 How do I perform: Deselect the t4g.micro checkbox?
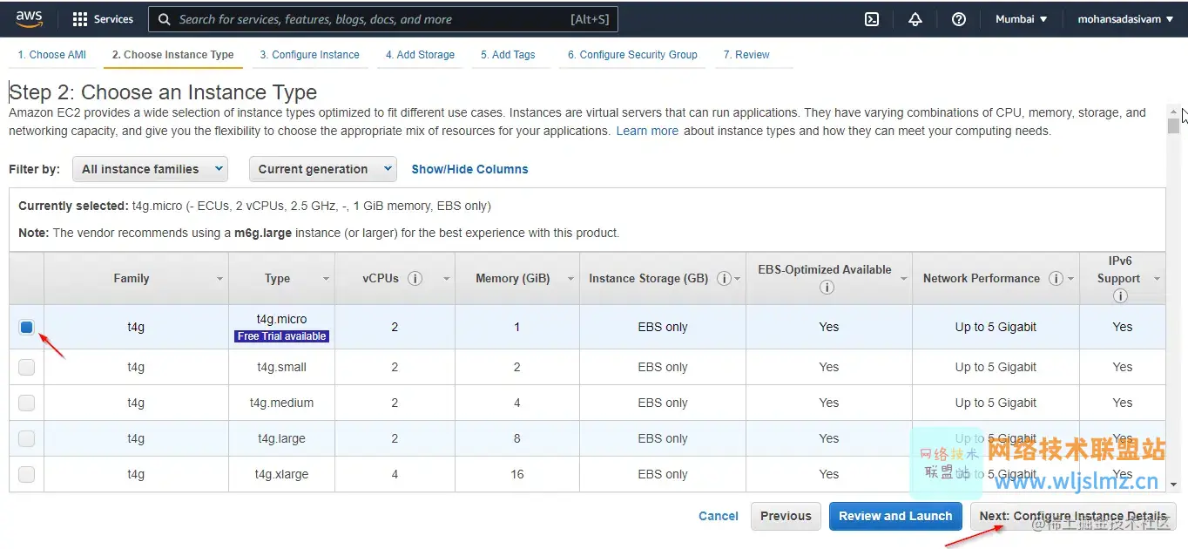[26, 328]
